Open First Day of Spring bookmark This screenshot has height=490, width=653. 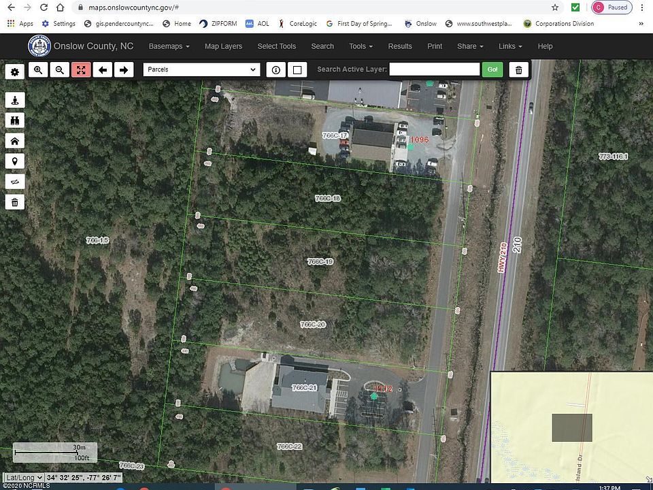(x=359, y=24)
